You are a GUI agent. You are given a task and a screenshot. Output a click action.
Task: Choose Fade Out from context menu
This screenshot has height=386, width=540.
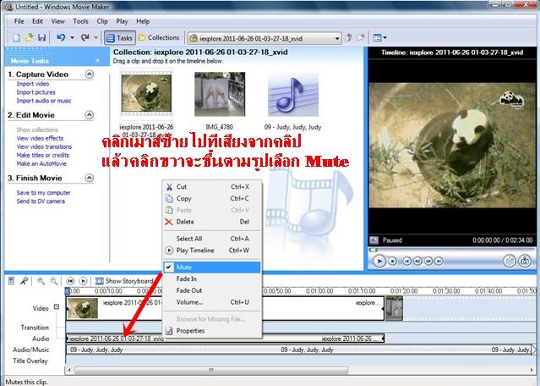212,290
